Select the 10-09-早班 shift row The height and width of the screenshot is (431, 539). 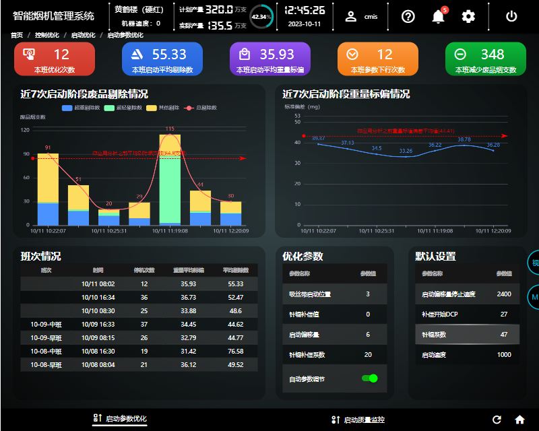pos(139,337)
